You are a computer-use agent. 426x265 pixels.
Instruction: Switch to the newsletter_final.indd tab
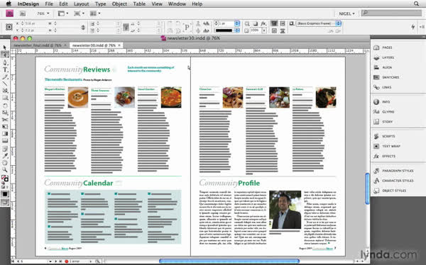[38, 45]
